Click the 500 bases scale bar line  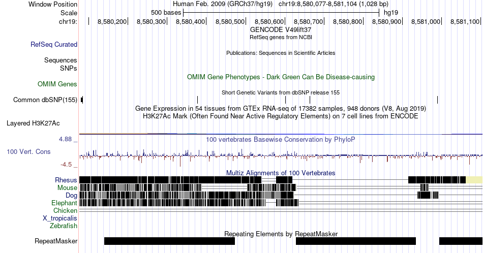(281, 13)
